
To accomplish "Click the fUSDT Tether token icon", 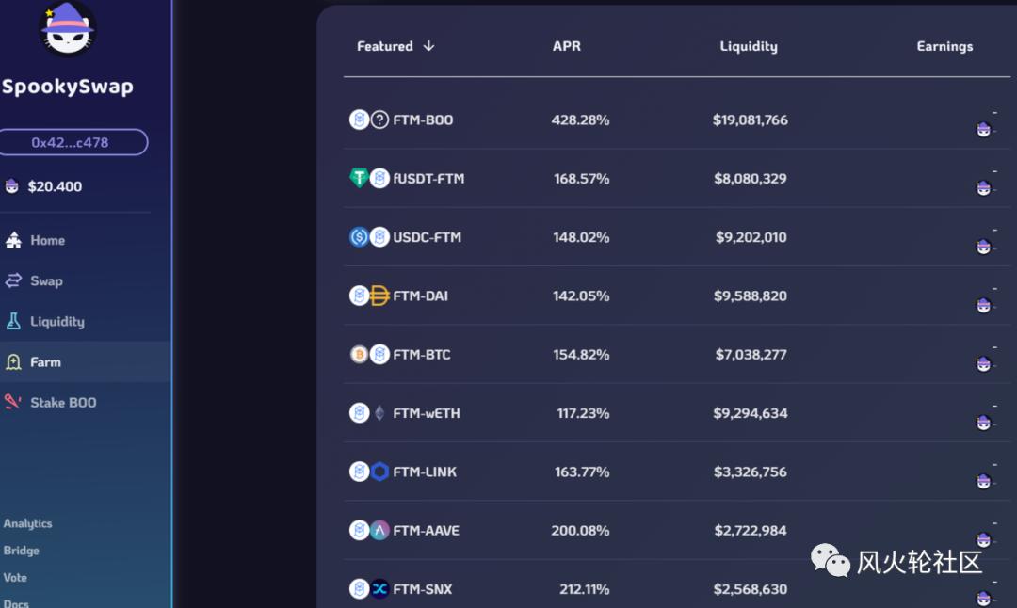I will tap(359, 178).
